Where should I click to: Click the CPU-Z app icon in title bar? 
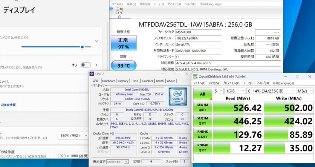92,74
